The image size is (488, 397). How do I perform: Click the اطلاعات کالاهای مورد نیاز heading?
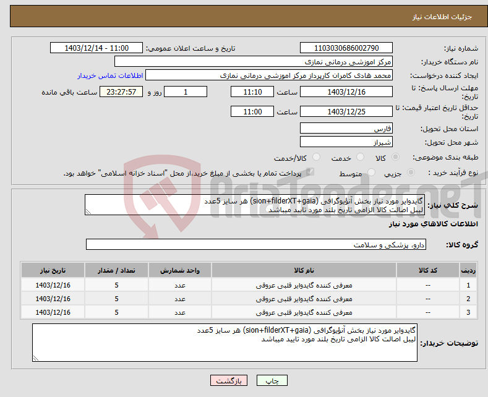click(x=433, y=224)
